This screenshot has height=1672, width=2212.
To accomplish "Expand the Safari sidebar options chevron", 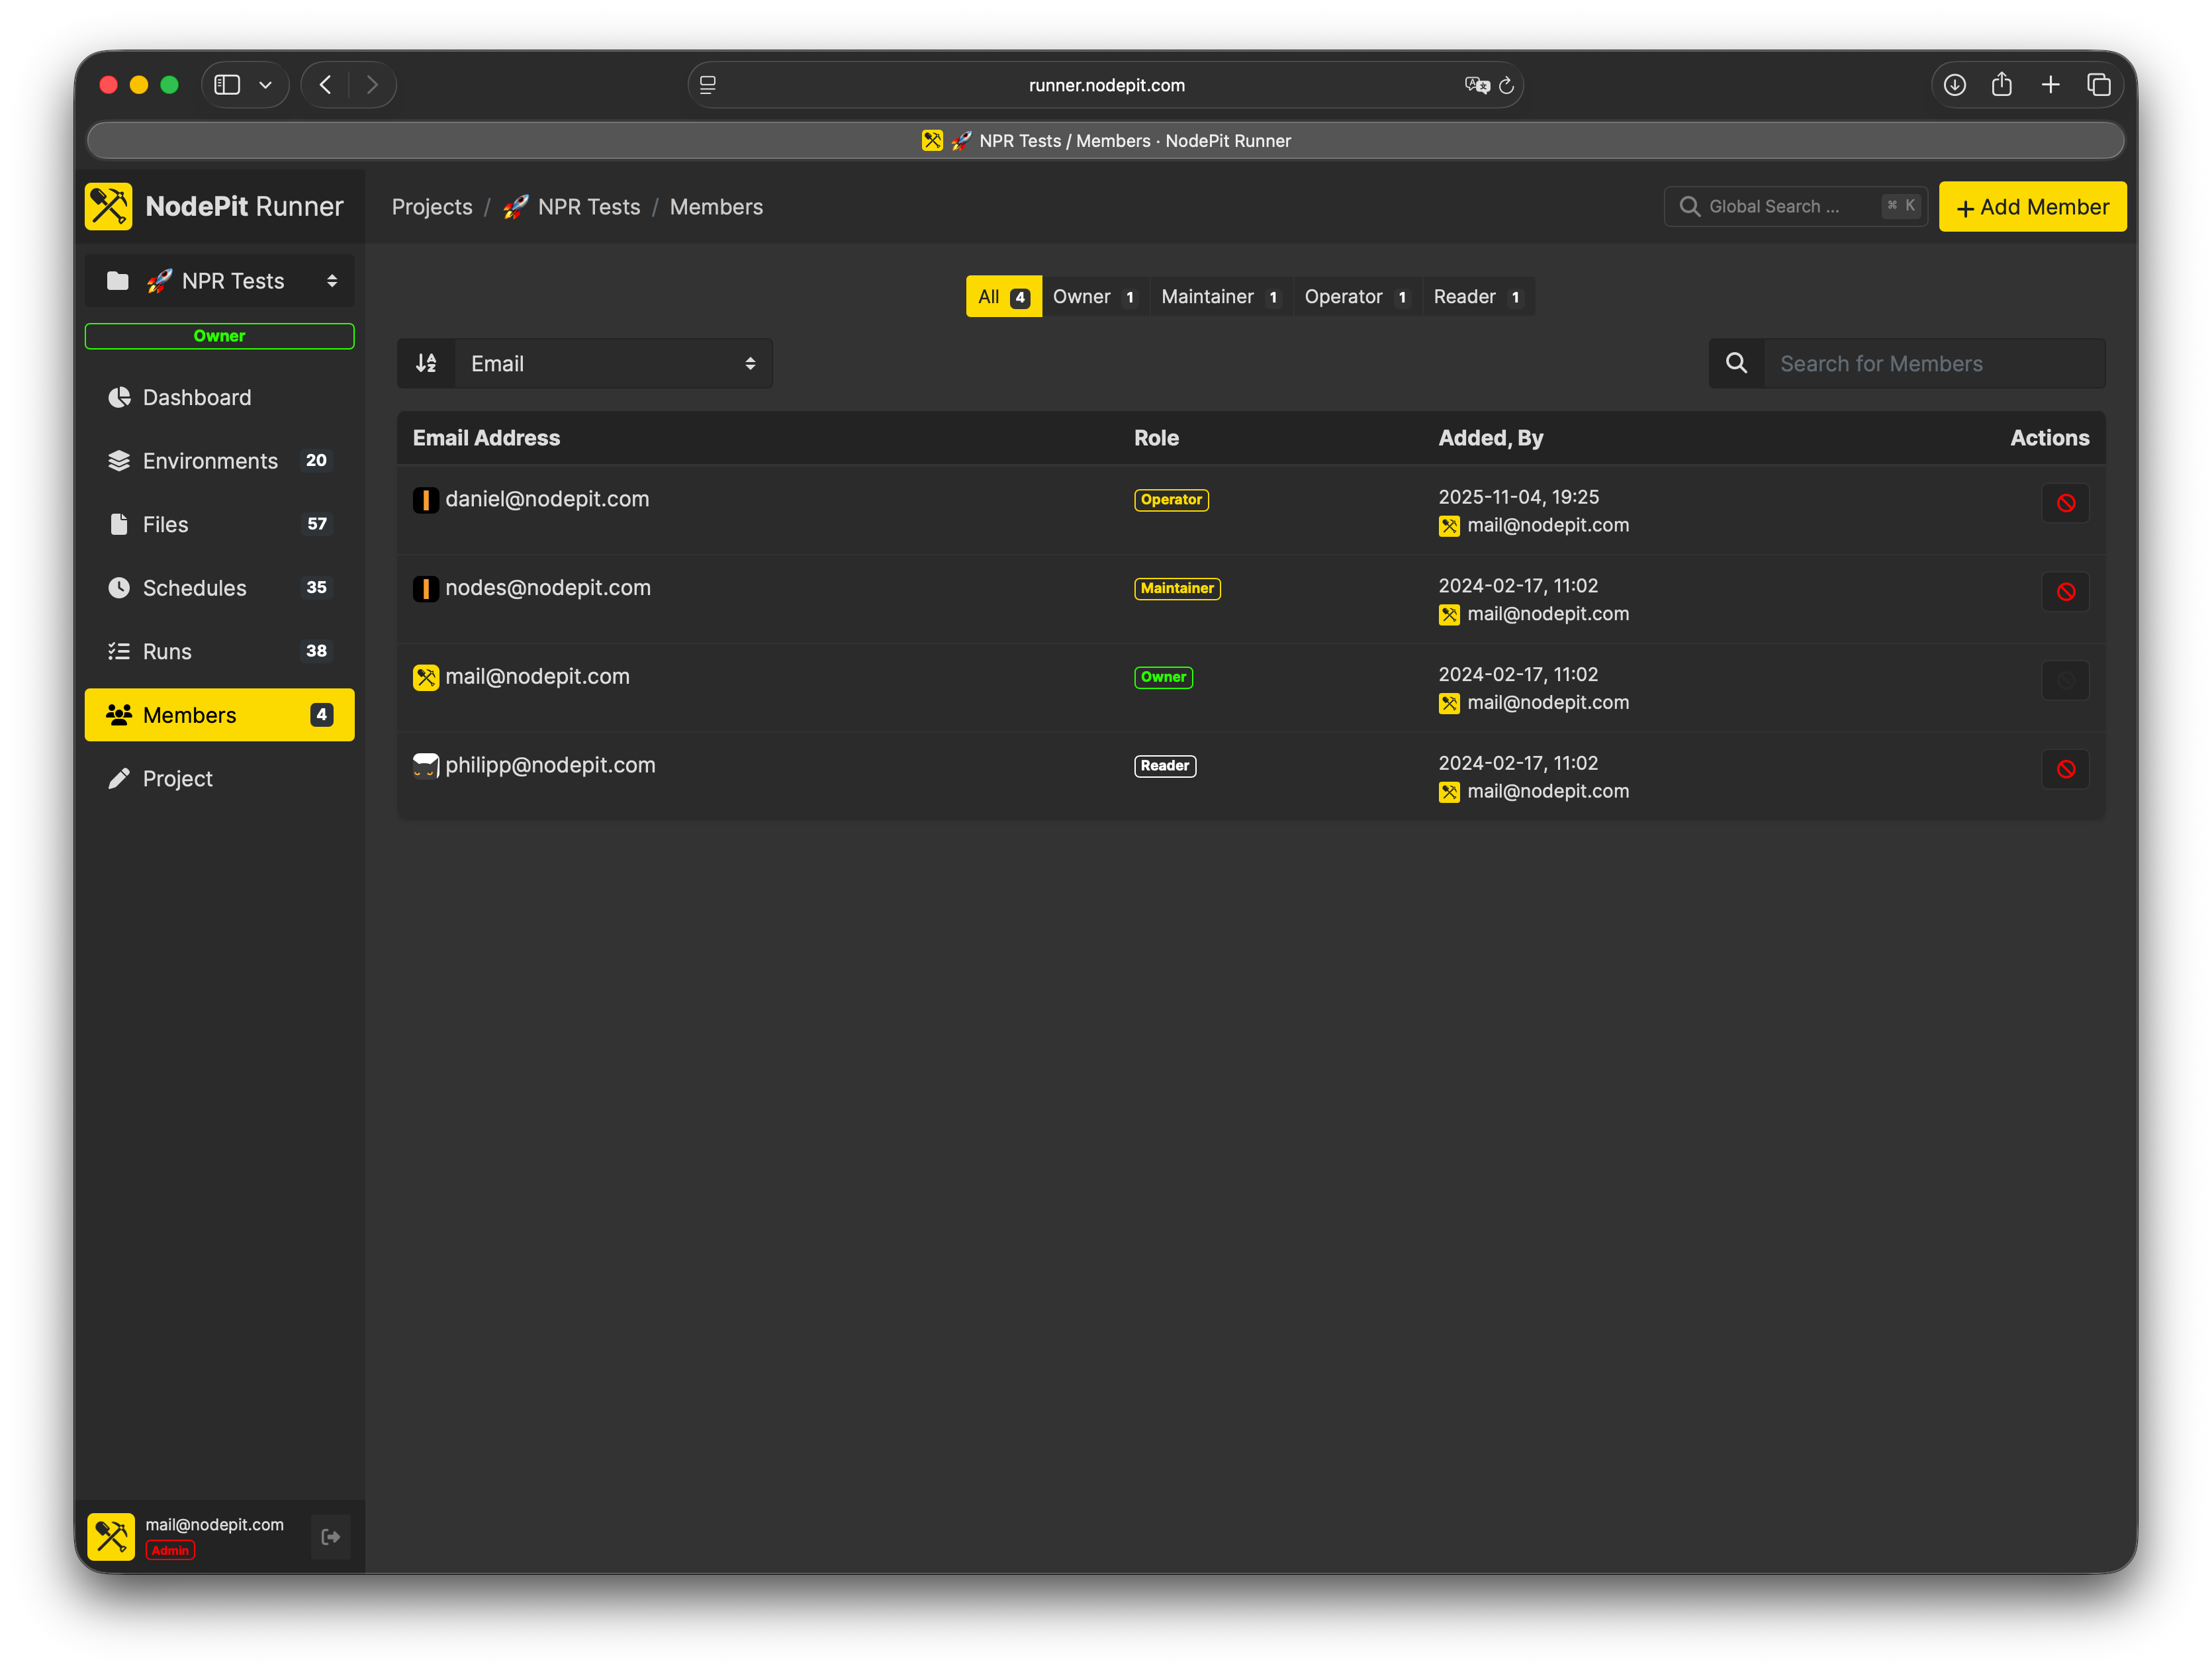I will [266, 85].
